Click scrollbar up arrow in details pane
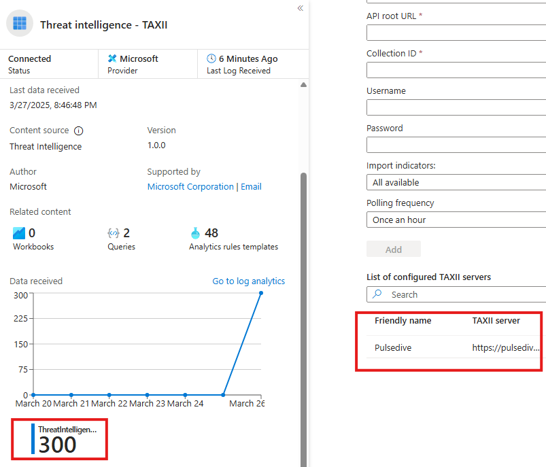 click(x=304, y=84)
